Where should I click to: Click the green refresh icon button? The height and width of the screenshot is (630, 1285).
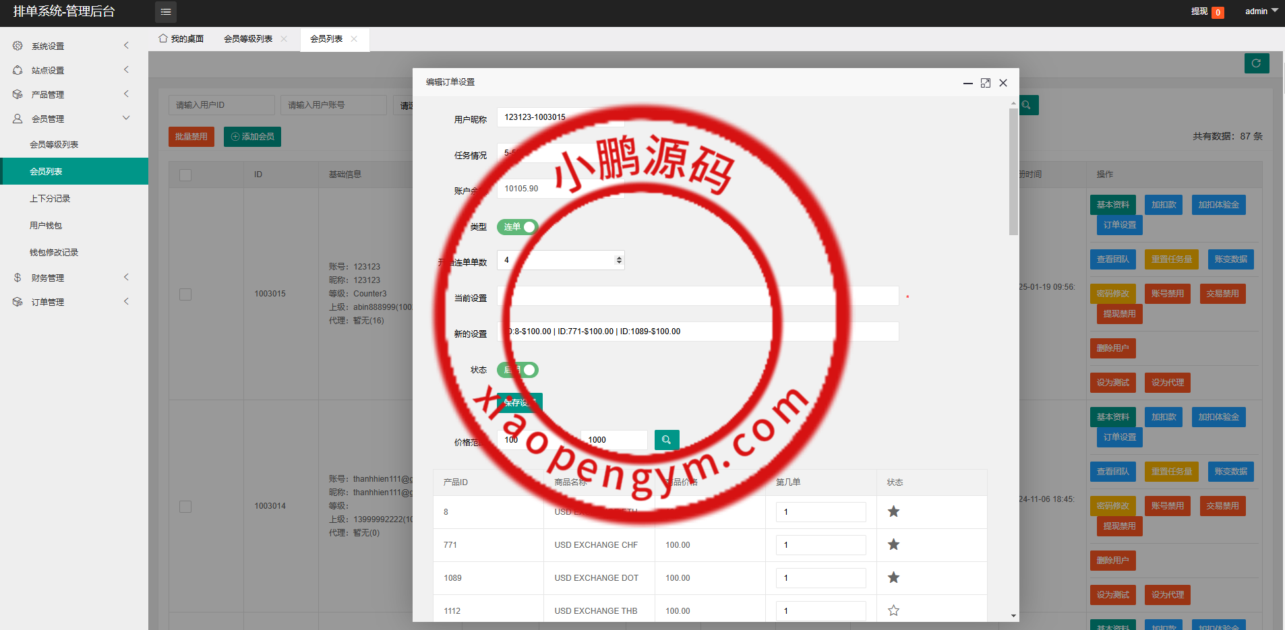(1257, 63)
